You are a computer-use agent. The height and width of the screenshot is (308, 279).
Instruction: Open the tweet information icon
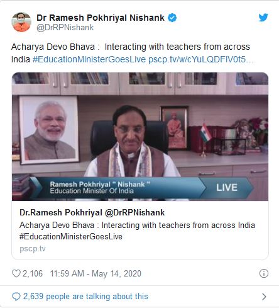click(264, 273)
